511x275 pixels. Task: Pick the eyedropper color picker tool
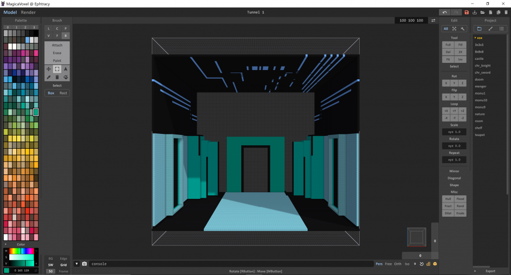(x=49, y=77)
